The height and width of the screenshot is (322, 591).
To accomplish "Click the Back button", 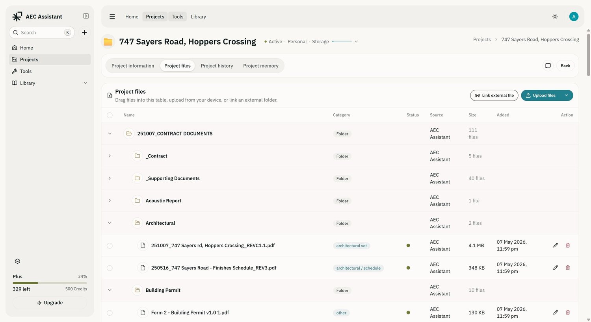I will pos(565,66).
